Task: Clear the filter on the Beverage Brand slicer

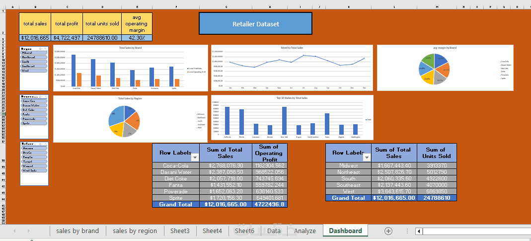Action: (x=45, y=96)
